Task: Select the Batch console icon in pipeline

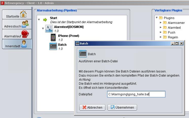Action: tap(53, 46)
